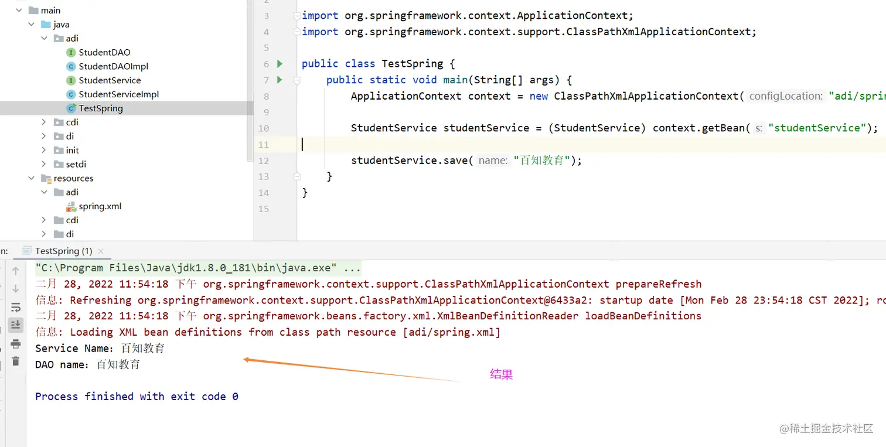Click the configLocation: parameter hint
Viewport: 886px width, 447px height.
[x=786, y=96]
